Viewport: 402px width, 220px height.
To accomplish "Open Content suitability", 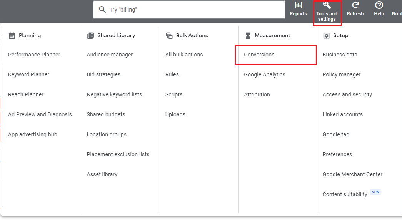I will click(x=345, y=194).
